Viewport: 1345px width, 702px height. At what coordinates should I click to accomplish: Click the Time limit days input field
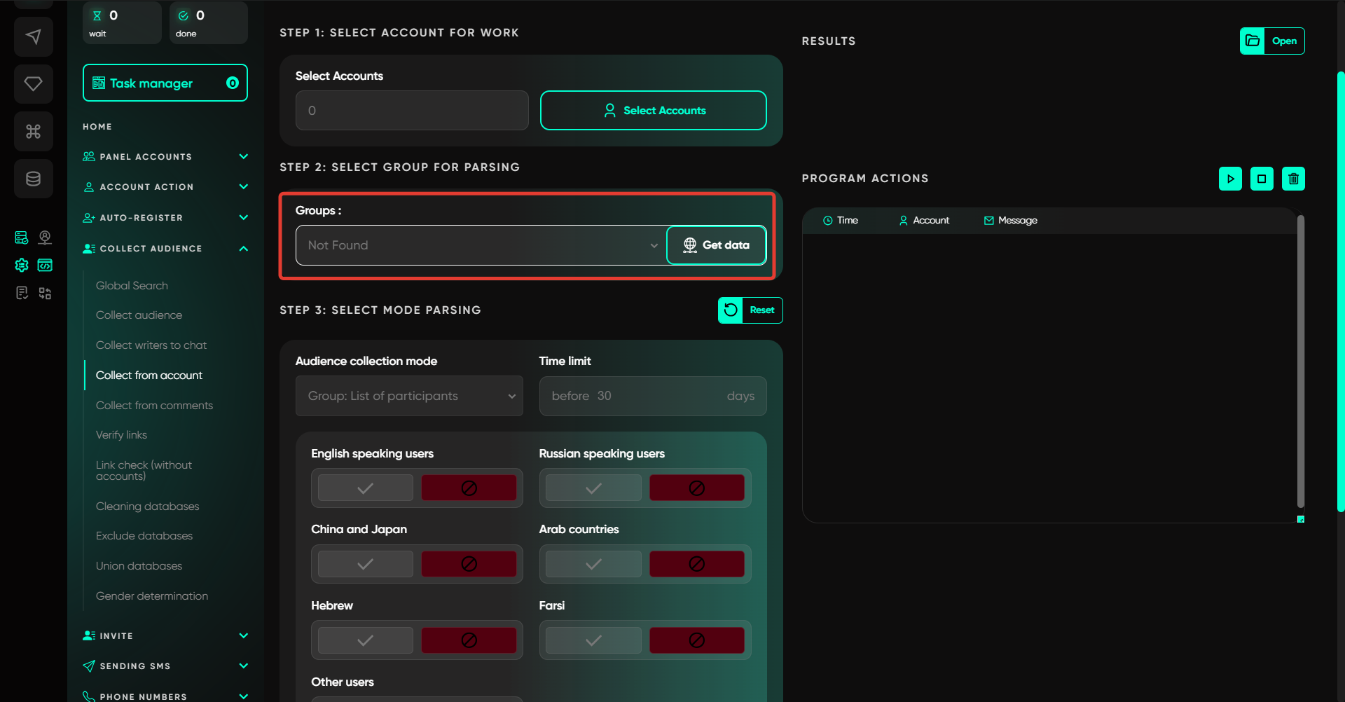point(652,396)
